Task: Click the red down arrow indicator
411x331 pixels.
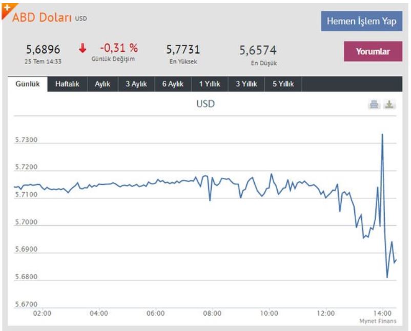Action: [x=83, y=49]
